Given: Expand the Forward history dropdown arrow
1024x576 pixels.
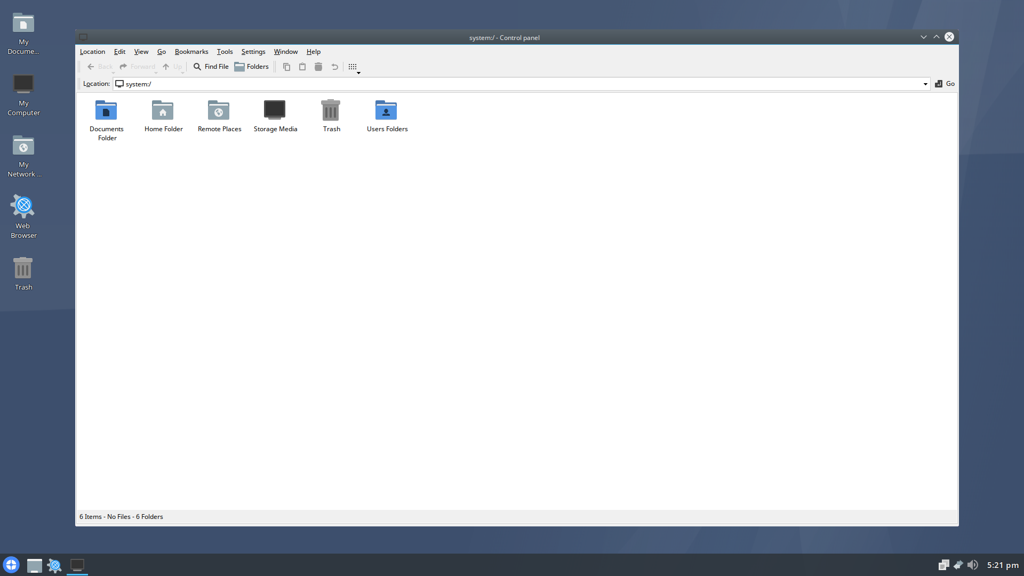Looking at the screenshot, I should coord(156,73).
